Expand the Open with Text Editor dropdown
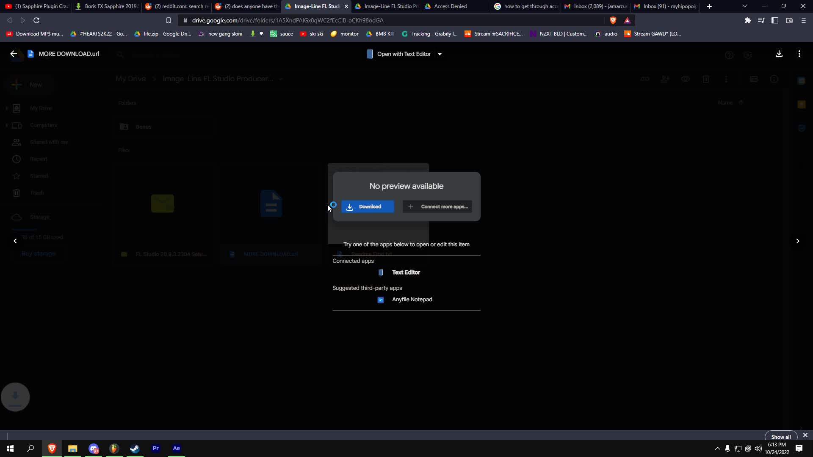Screen dimensions: 813x457 (440, 54)
